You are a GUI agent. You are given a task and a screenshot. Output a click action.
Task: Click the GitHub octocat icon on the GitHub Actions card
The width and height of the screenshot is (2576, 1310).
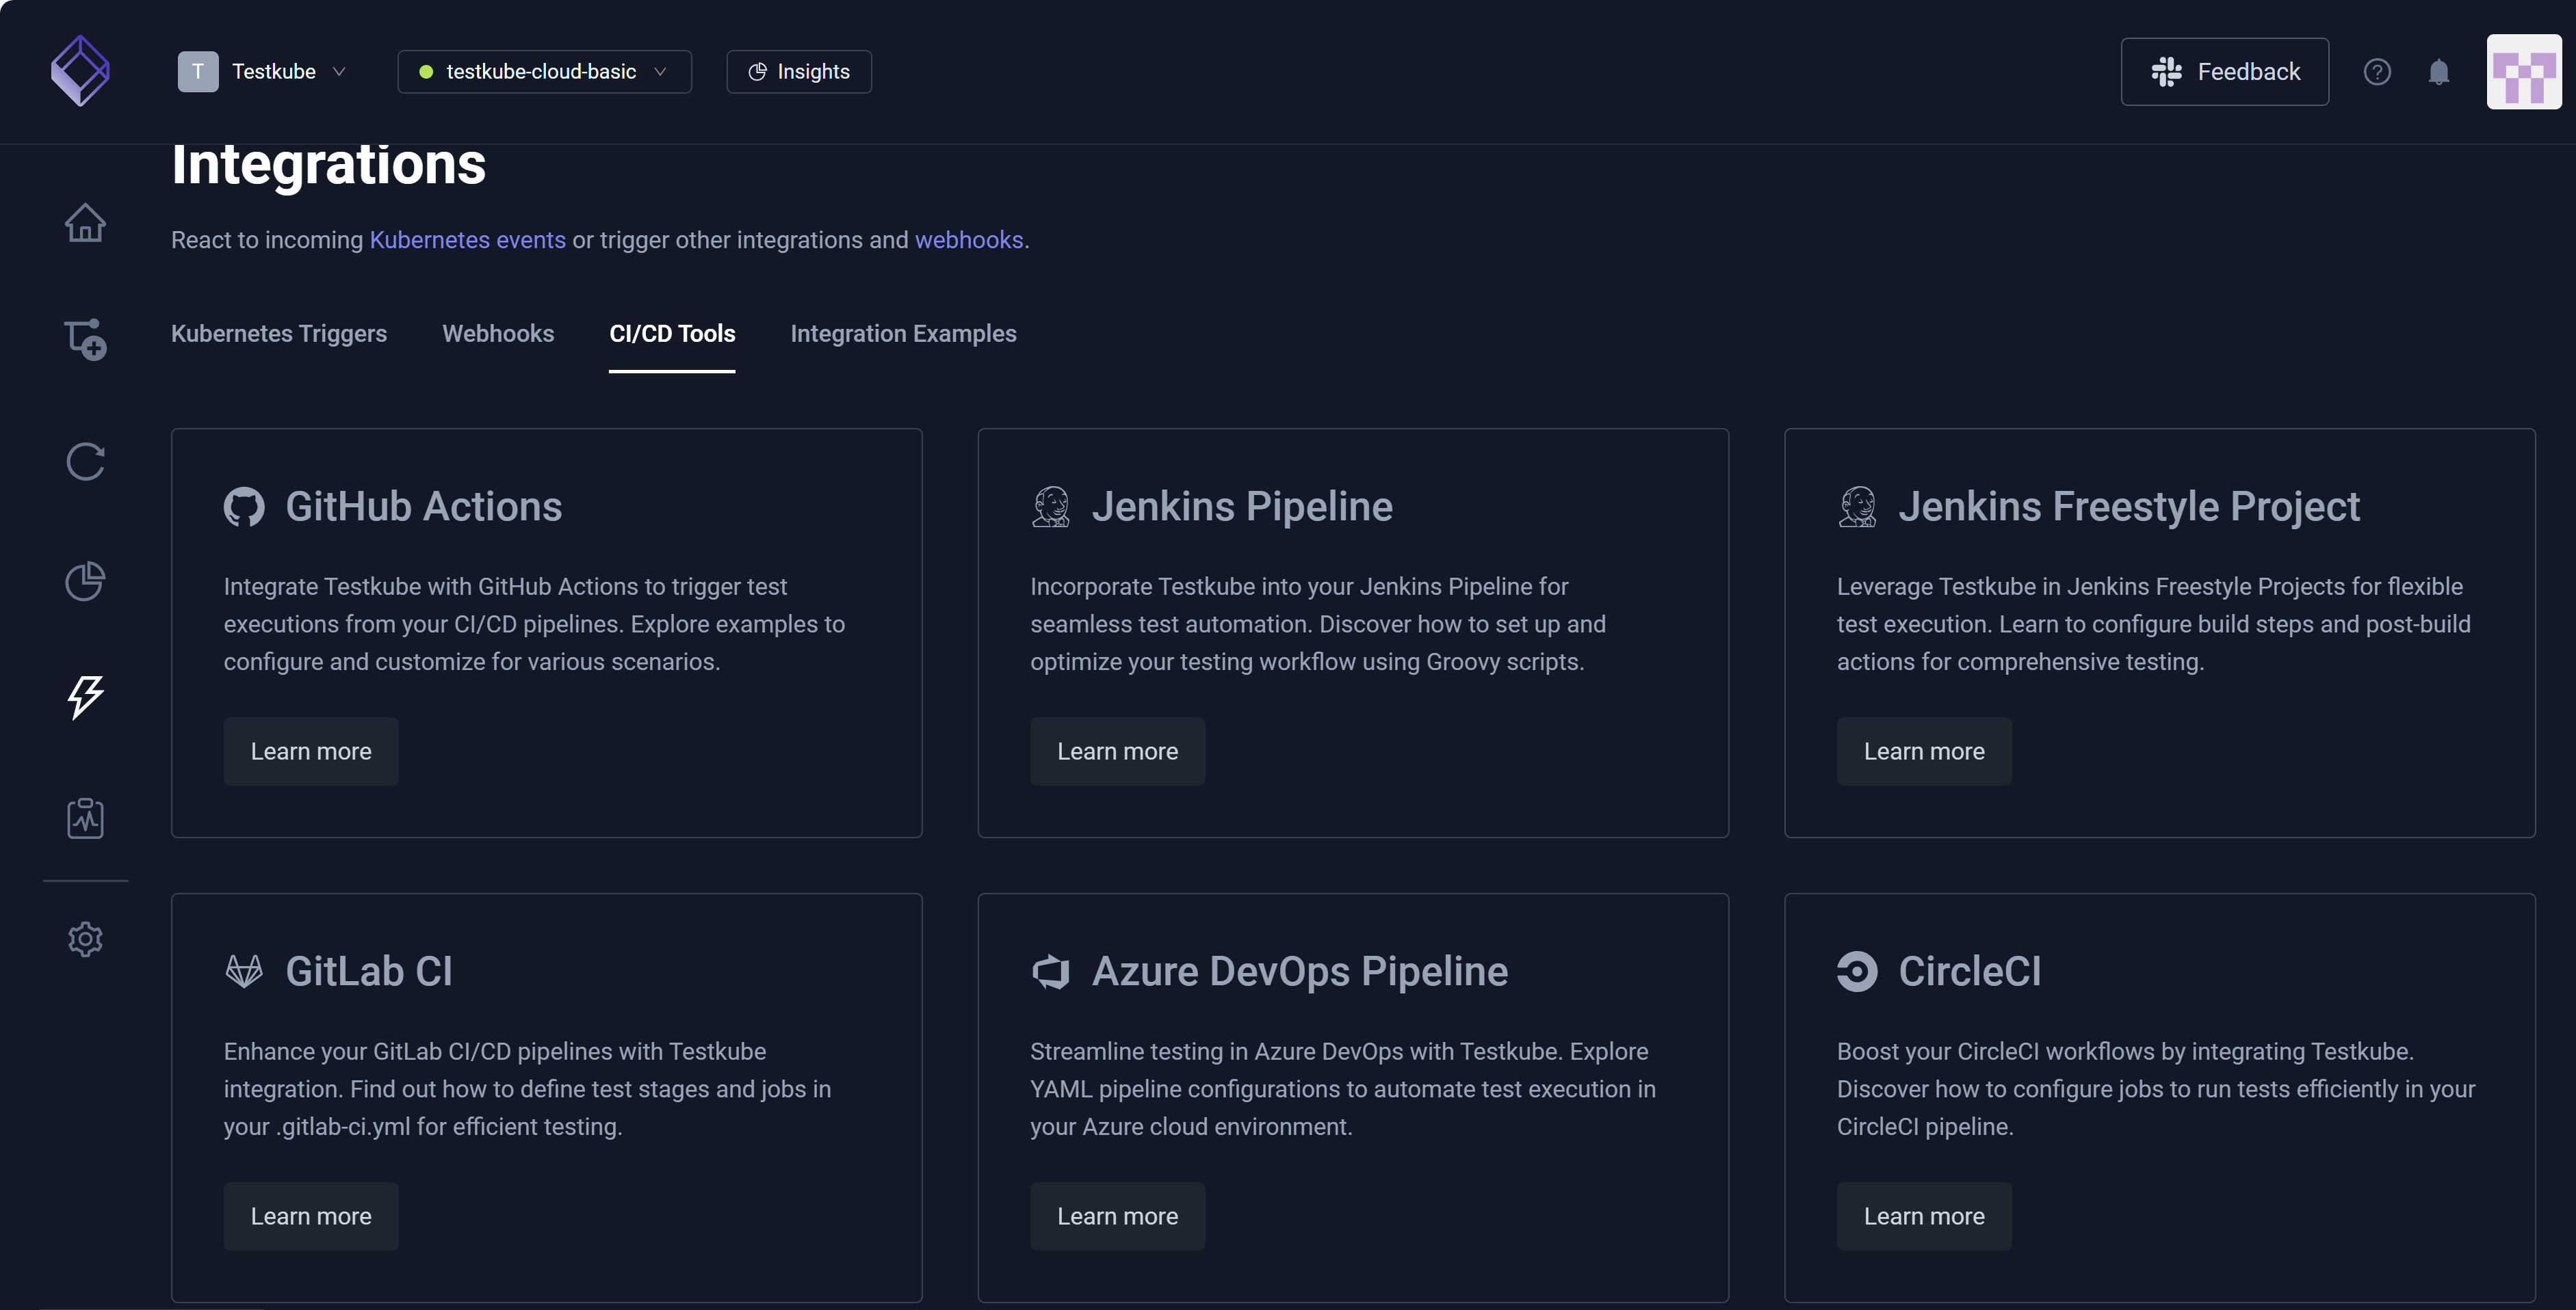(x=245, y=506)
